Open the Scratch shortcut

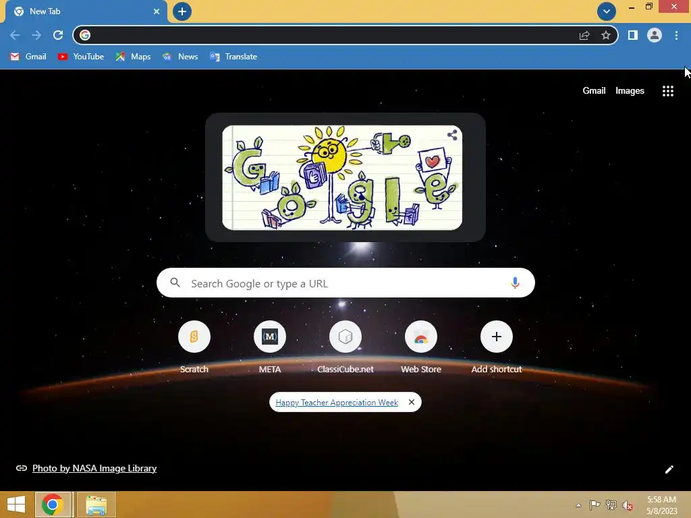(194, 347)
